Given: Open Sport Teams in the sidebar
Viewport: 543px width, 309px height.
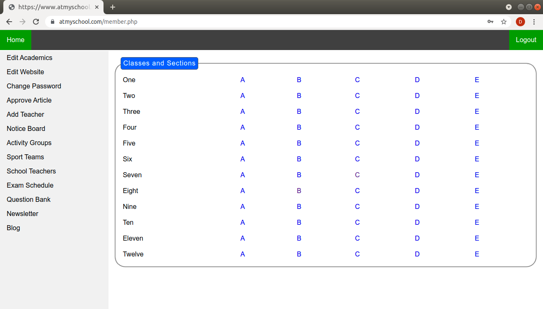Looking at the screenshot, I should pyautogui.click(x=25, y=157).
